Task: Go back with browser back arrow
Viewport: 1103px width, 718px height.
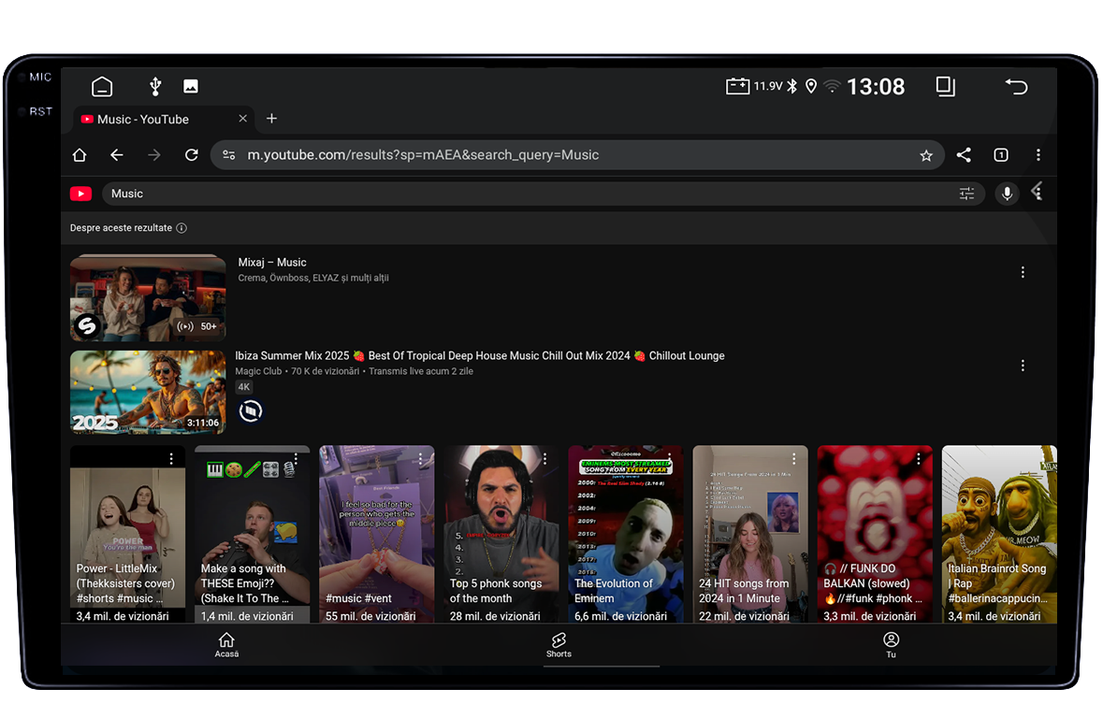Action: click(x=116, y=155)
